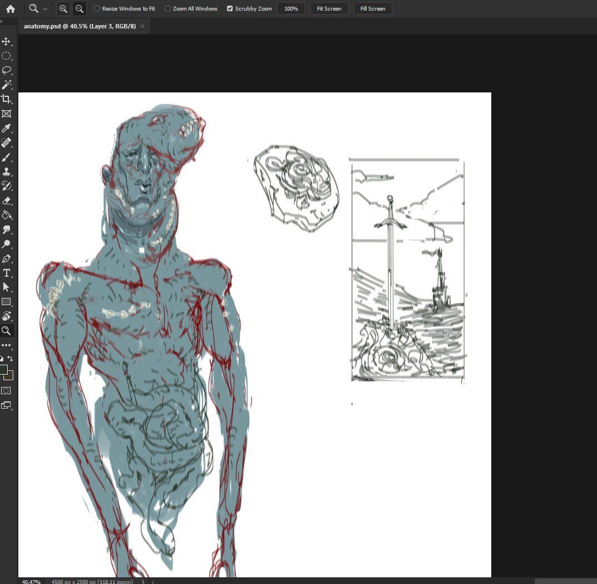Select the Move tool
The height and width of the screenshot is (584, 597).
[x=7, y=42]
